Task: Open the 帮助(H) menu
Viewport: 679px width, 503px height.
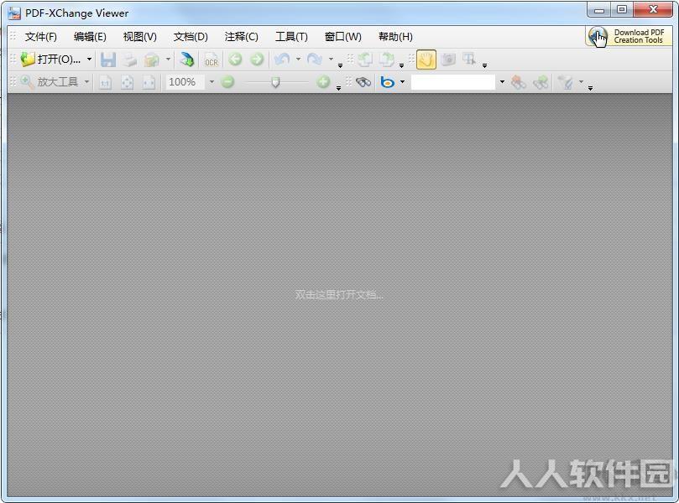Action: [x=395, y=37]
